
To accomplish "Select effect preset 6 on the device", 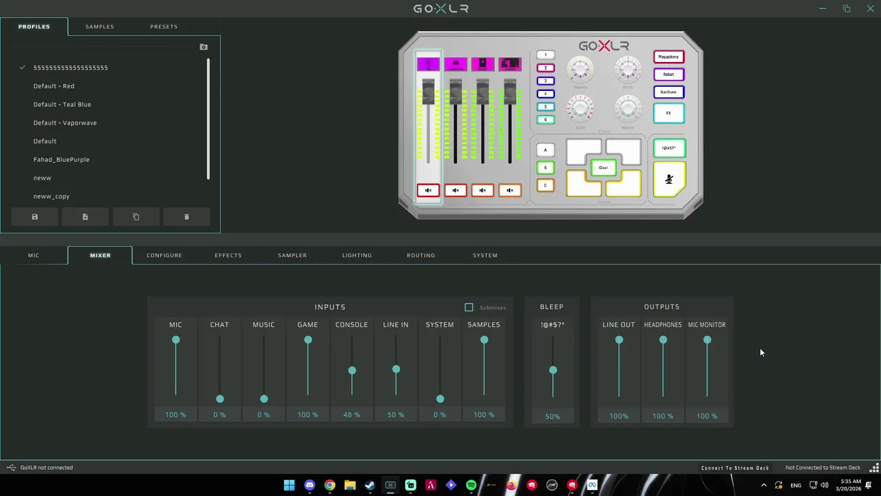I will coord(545,120).
